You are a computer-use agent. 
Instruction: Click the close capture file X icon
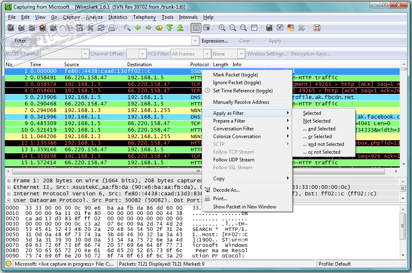[x=90, y=28]
